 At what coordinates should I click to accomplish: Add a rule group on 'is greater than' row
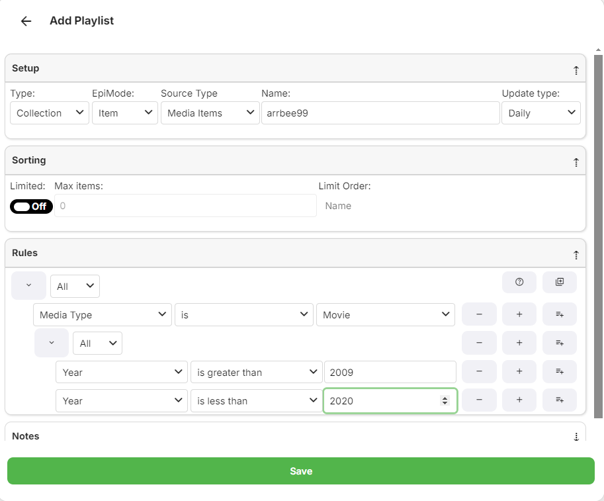click(560, 372)
